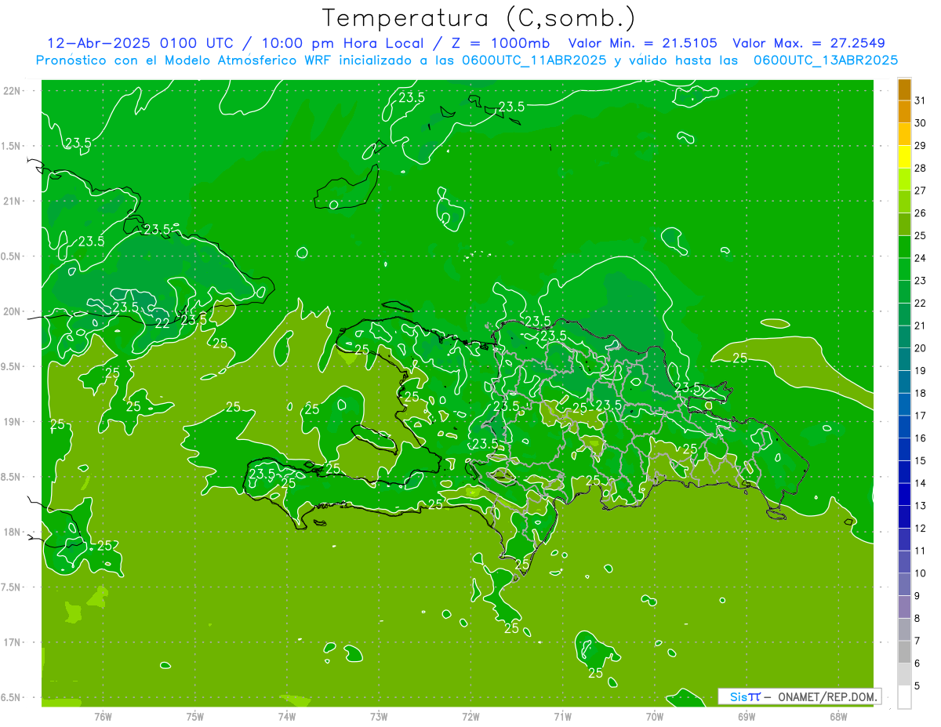Viewport: 941px width, 727px height.
Task: Click the 20N latitude axis label
Action: (13, 311)
